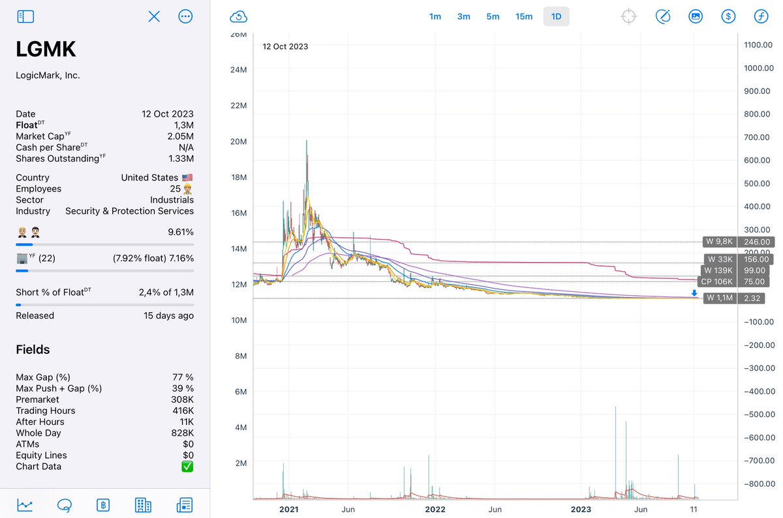Click the Employees 25 value
Screen dimensions: 783x518
pos(181,189)
